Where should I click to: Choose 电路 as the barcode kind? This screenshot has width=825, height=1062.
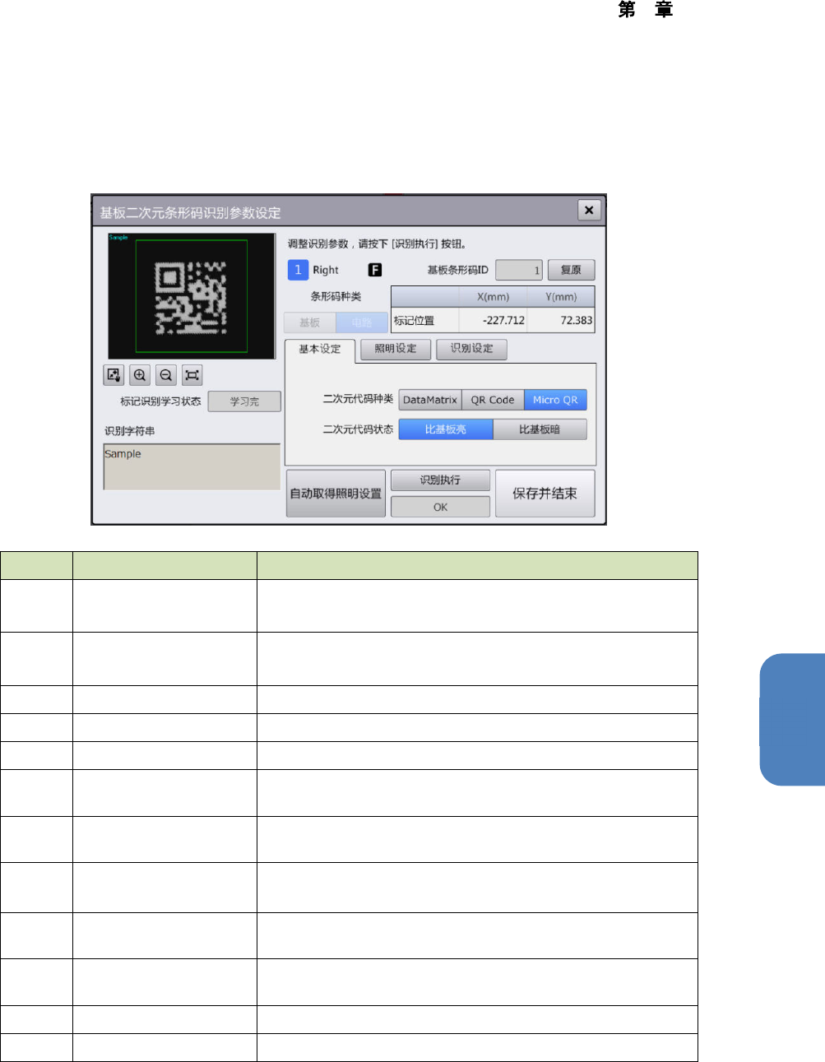[x=362, y=322]
